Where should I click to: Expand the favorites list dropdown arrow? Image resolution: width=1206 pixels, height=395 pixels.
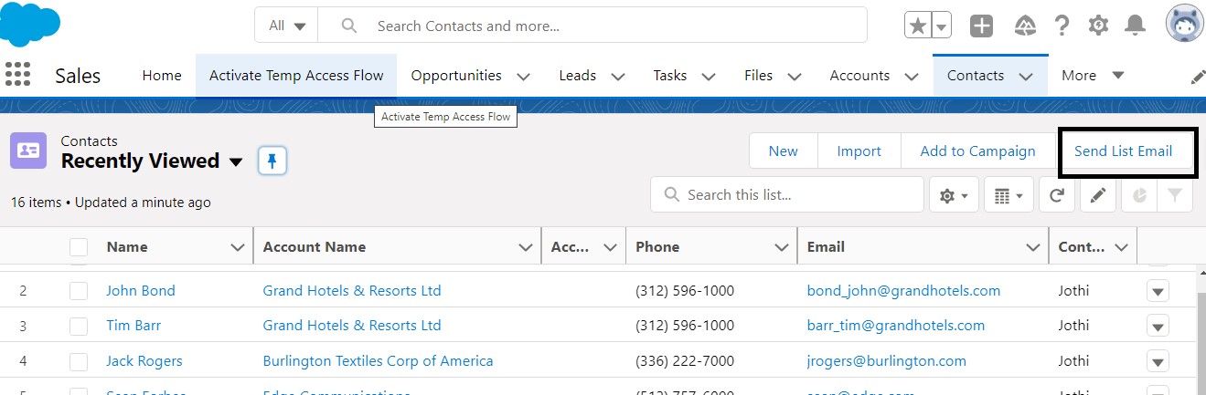point(942,26)
